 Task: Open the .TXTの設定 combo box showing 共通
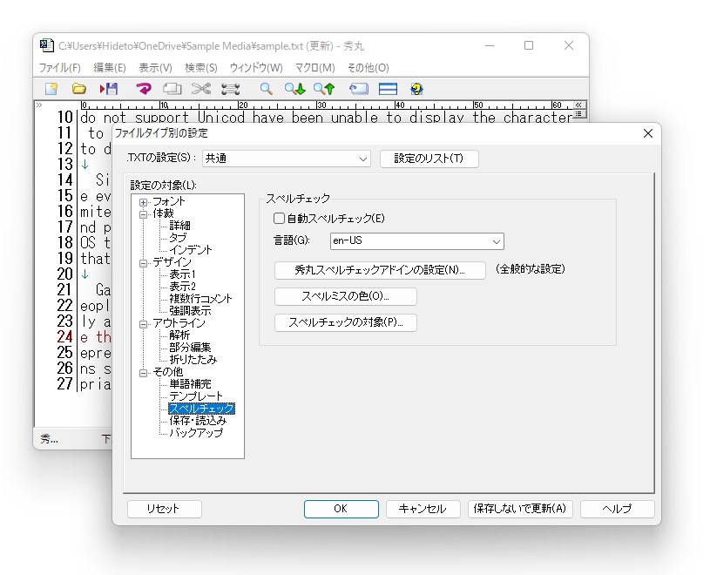(x=285, y=159)
